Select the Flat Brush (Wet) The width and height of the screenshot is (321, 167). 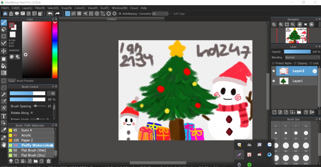[x=31, y=150]
